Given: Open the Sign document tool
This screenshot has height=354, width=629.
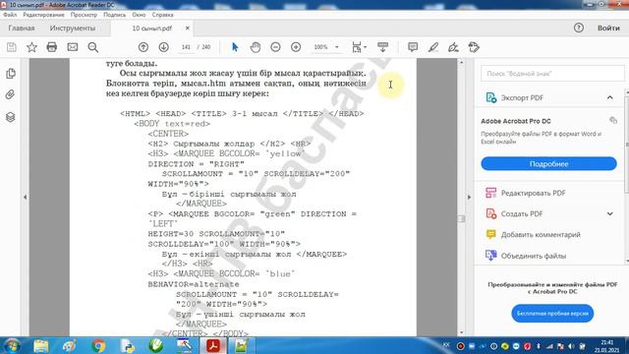Looking at the screenshot, I should [453, 47].
